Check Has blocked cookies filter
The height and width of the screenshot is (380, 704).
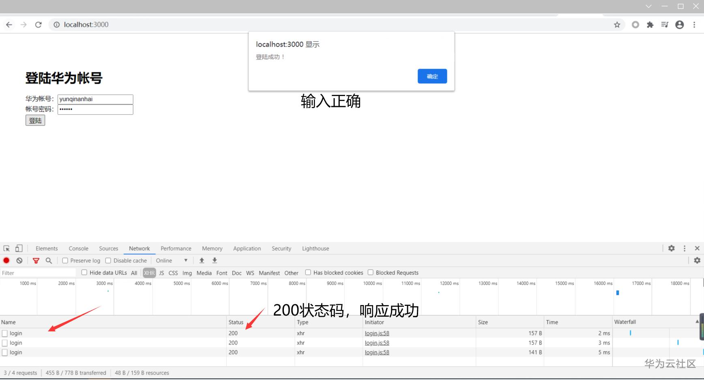point(308,273)
